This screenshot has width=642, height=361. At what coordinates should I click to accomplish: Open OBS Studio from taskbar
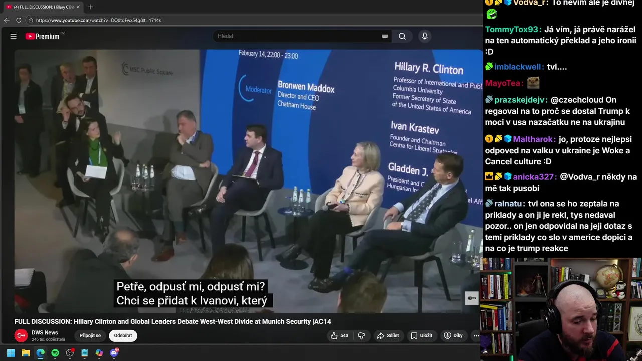pos(70,353)
